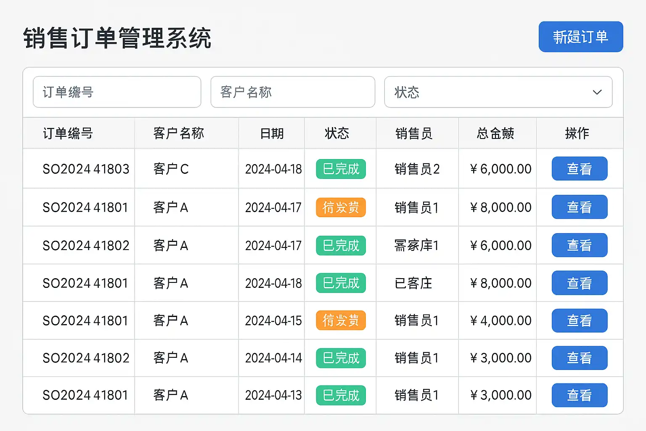Viewport: 646px width, 431px height.
Task: Click the 已完成 badge on the 2024-04-13 order
Action: (x=341, y=395)
